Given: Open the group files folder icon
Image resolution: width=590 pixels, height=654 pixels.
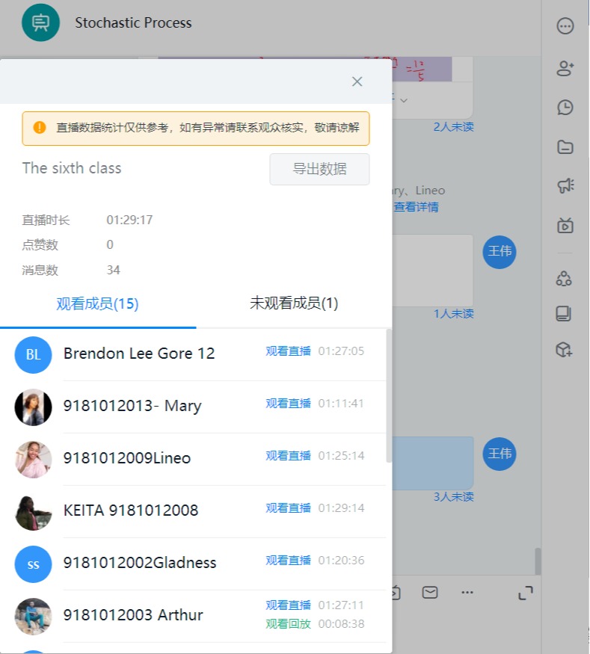Looking at the screenshot, I should [565, 147].
